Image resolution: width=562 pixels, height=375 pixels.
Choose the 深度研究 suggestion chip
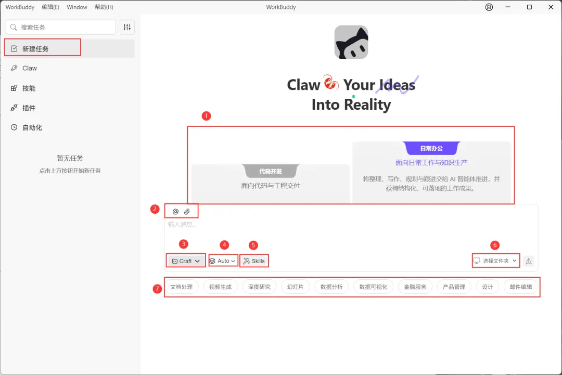[x=260, y=287]
